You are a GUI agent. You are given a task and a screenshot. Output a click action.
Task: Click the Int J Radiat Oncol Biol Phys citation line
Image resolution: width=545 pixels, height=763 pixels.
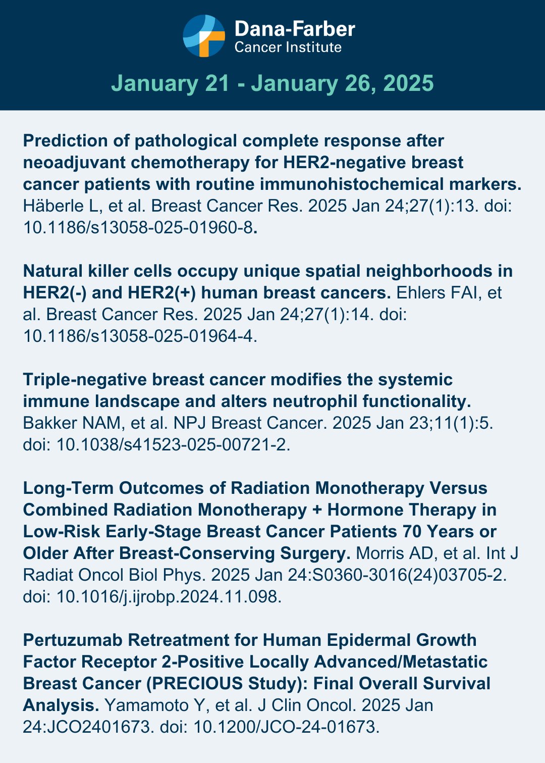click(265, 575)
